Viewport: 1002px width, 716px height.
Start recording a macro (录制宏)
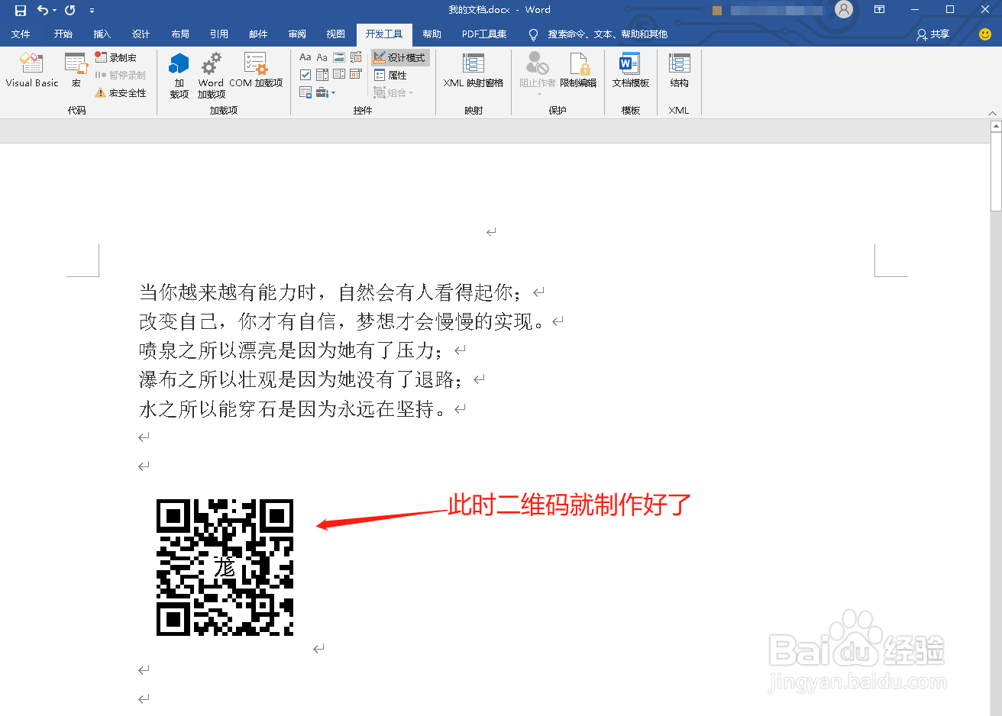point(116,57)
